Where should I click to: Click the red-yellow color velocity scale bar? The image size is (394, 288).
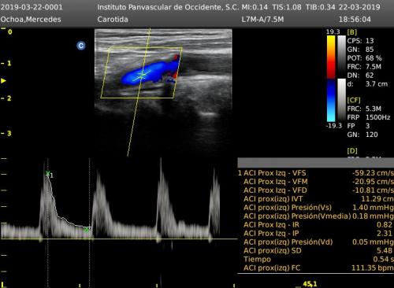coord(331,57)
